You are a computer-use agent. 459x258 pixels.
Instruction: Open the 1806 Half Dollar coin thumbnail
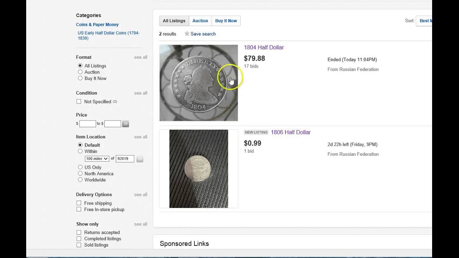coord(199,169)
